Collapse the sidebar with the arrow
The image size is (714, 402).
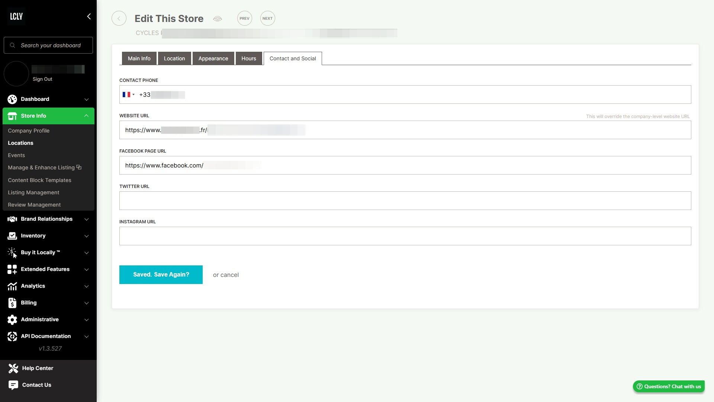tap(89, 16)
